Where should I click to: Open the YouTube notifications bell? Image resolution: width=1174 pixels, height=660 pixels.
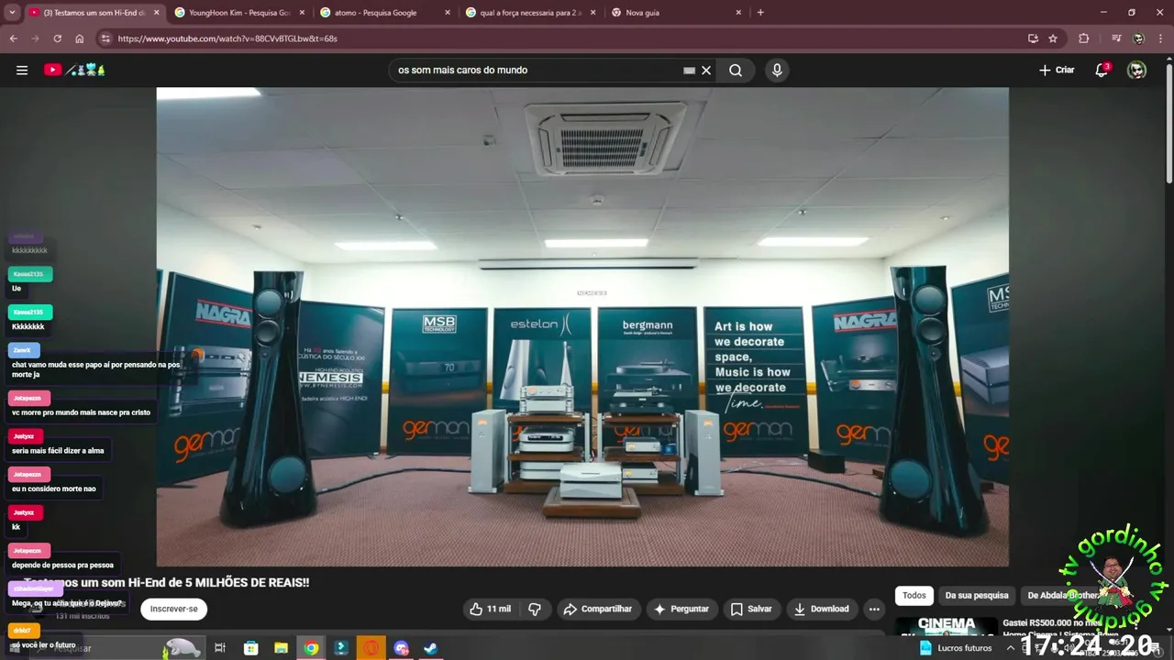1102,70
